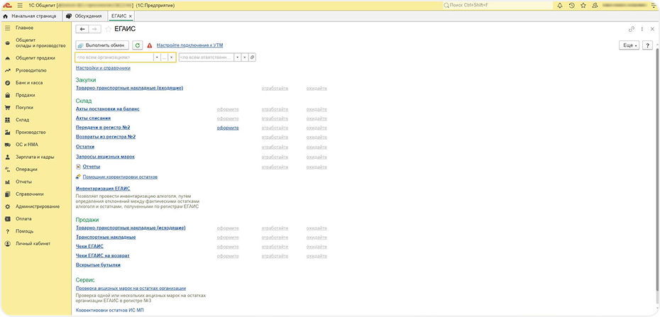Viewport: 660px width, 317px height.
Task: Click the green refresh icon button
Action: [x=138, y=45]
